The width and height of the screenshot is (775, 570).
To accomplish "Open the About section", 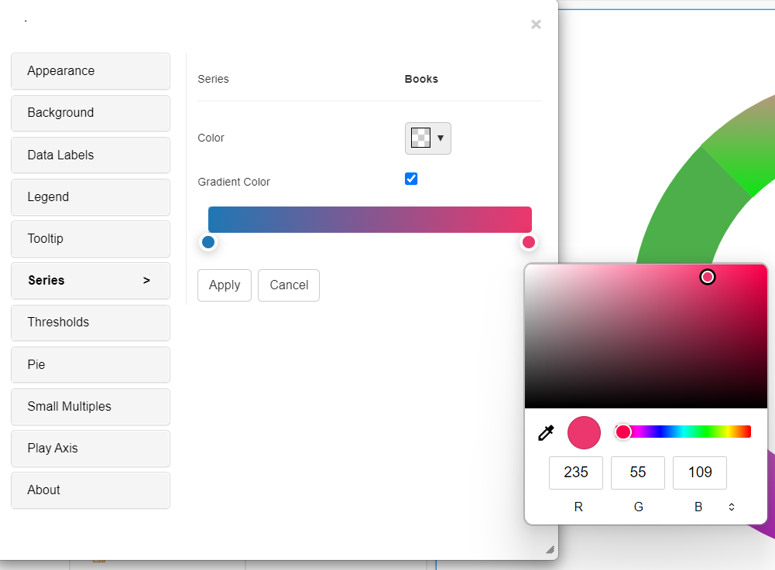I will pos(90,490).
